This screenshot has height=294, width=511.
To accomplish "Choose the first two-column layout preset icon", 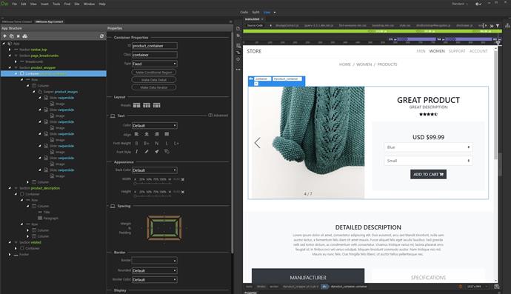I will [136, 105].
